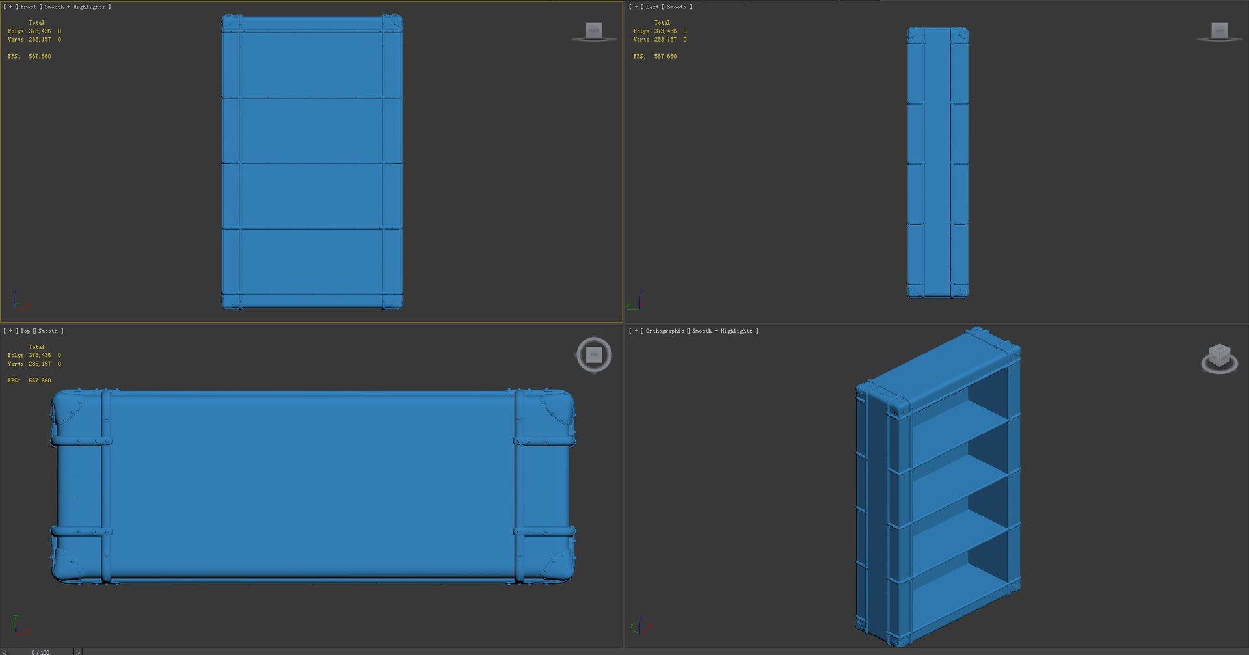
Task: Open the Smooth shading menu in Top viewport
Action: (47, 331)
